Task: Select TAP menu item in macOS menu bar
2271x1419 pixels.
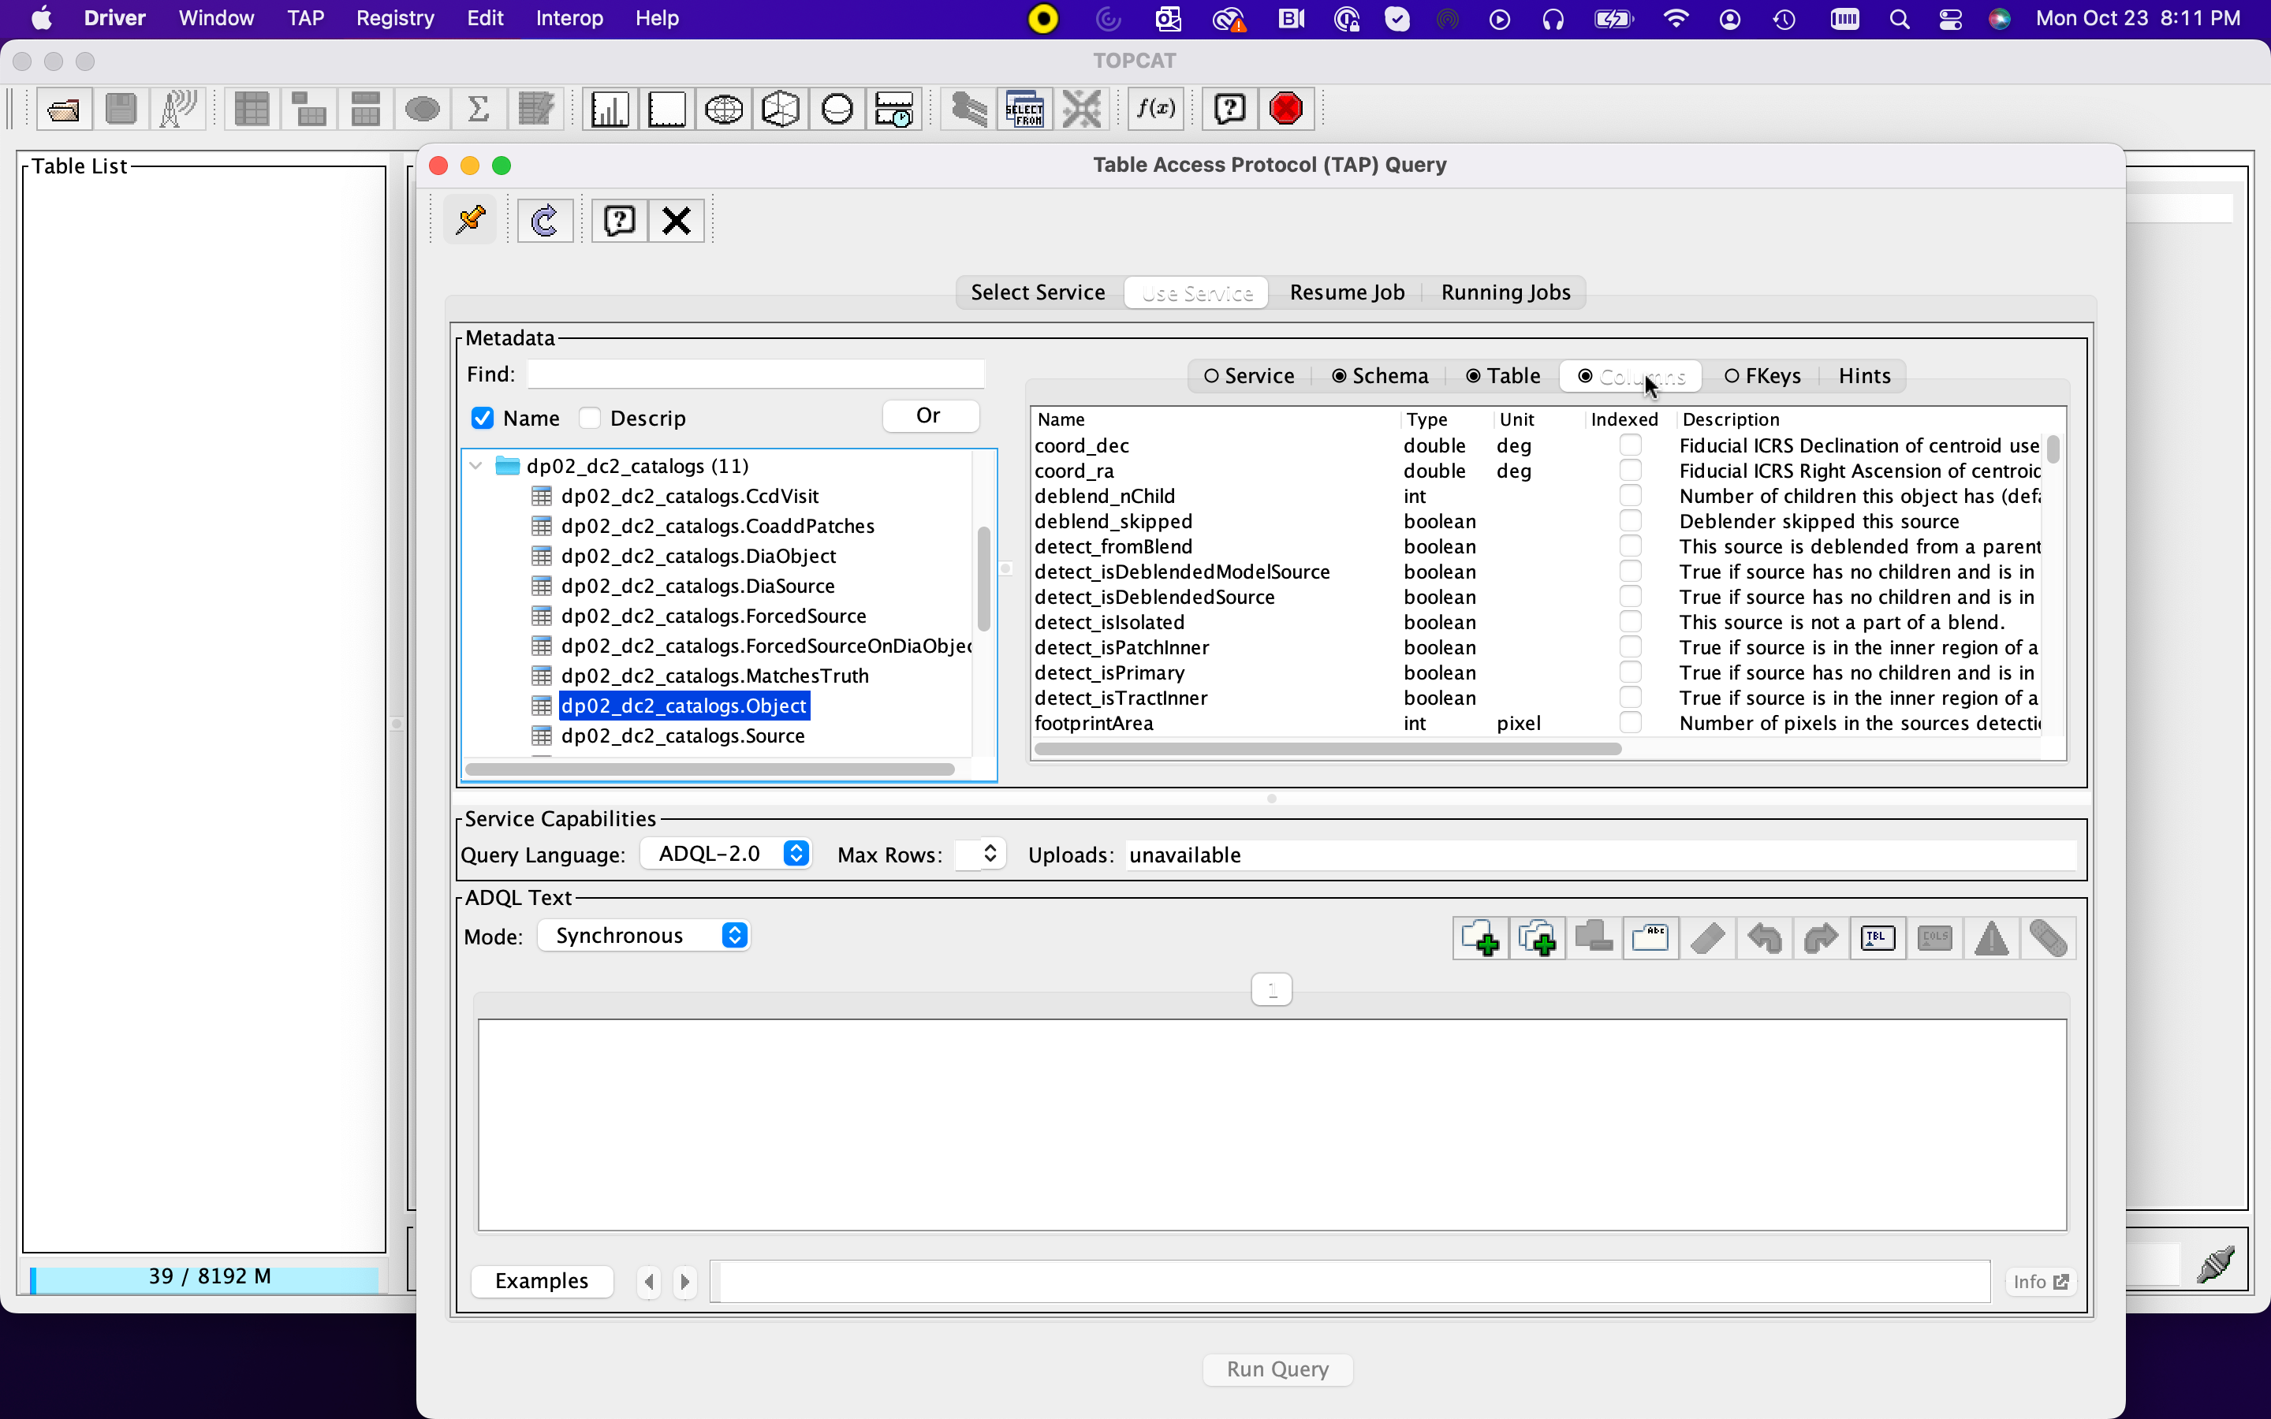Action: click(306, 18)
